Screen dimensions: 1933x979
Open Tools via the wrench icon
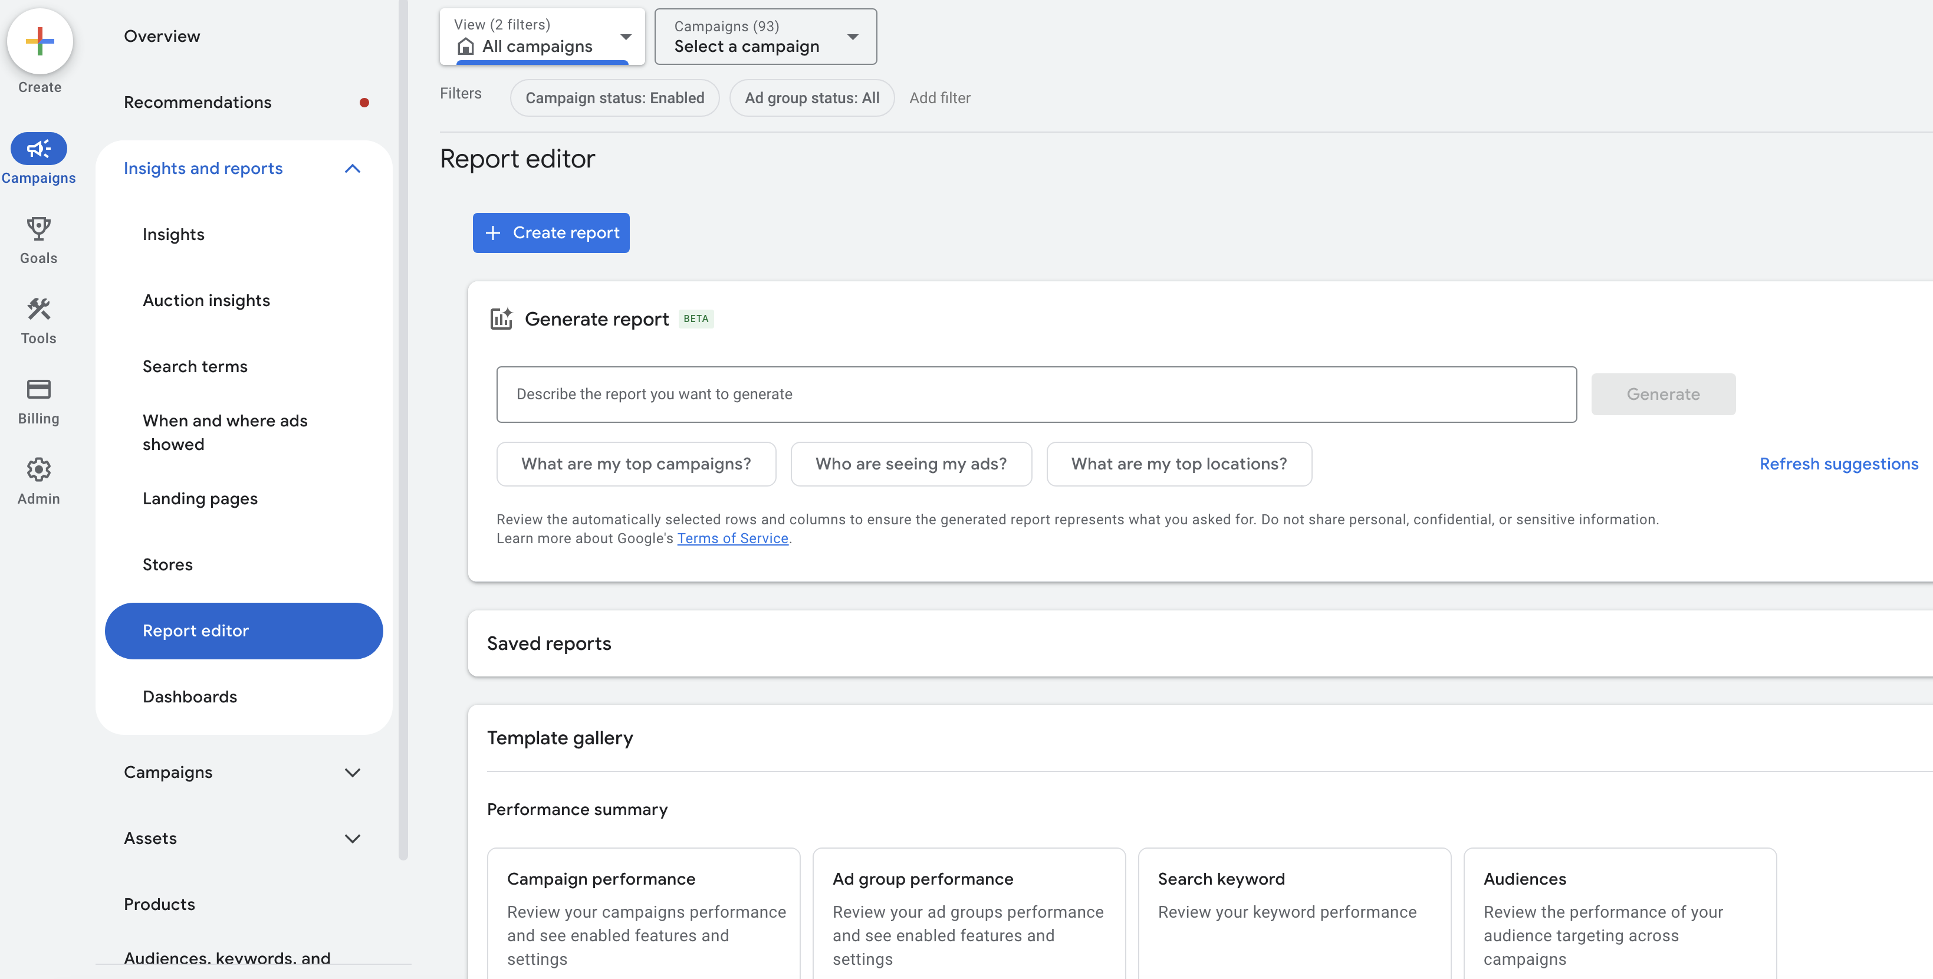(38, 308)
